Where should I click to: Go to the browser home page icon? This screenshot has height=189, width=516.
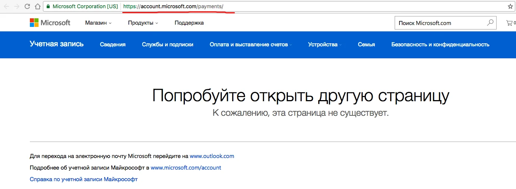click(x=37, y=6)
